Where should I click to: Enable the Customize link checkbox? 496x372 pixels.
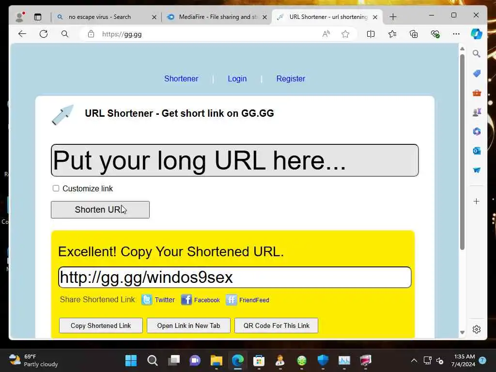pyautogui.click(x=56, y=188)
